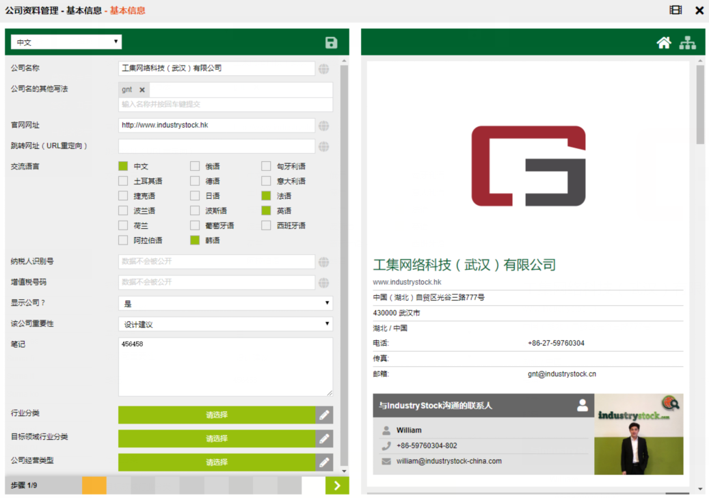The height and width of the screenshot is (498, 709).
Task: Click the film strip icon in title bar
Action: pyautogui.click(x=675, y=10)
